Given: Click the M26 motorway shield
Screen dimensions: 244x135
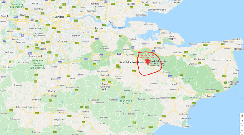Looking at the screenshot, I should point(101,55).
